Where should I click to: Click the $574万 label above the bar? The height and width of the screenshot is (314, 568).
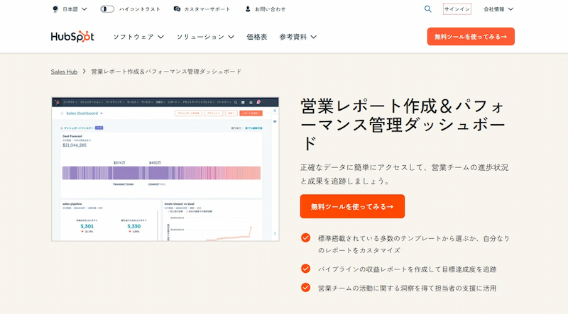(x=119, y=163)
